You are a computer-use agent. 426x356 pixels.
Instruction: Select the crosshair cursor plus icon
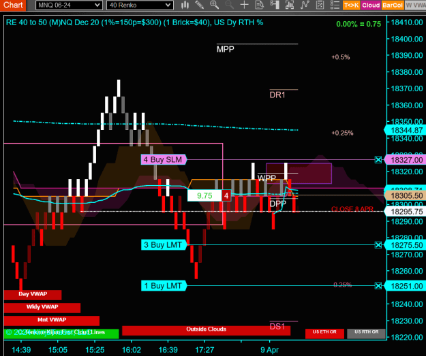click(x=244, y=5)
